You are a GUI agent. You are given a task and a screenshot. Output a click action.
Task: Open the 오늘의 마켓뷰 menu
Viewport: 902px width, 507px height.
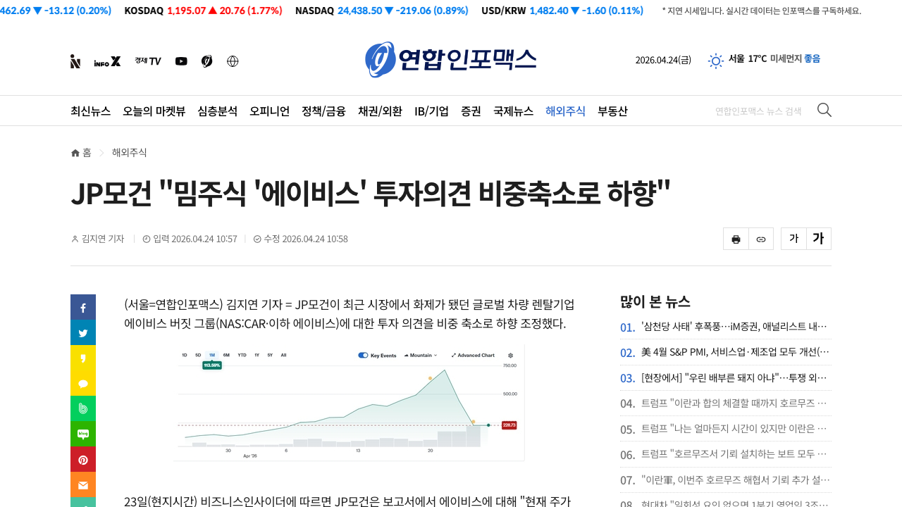pyautogui.click(x=154, y=111)
